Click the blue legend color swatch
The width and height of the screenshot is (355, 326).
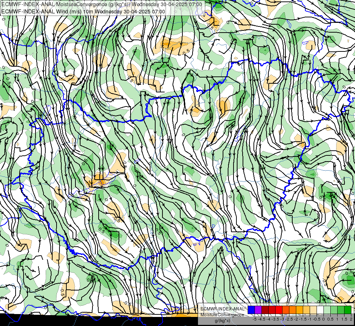251,310
